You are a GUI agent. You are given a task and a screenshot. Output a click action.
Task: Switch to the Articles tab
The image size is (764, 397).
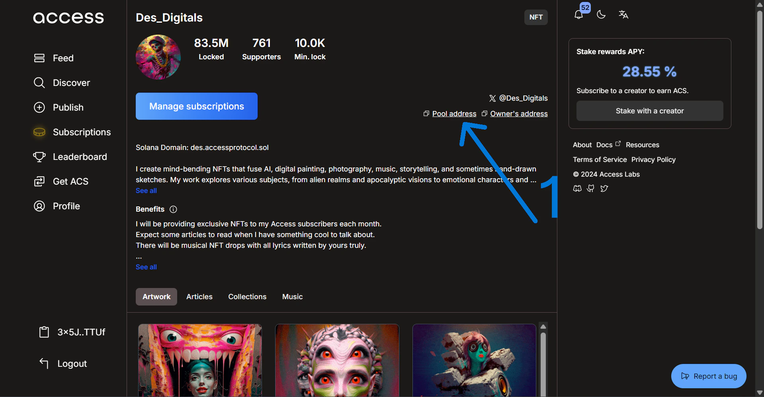pyautogui.click(x=199, y=297)
